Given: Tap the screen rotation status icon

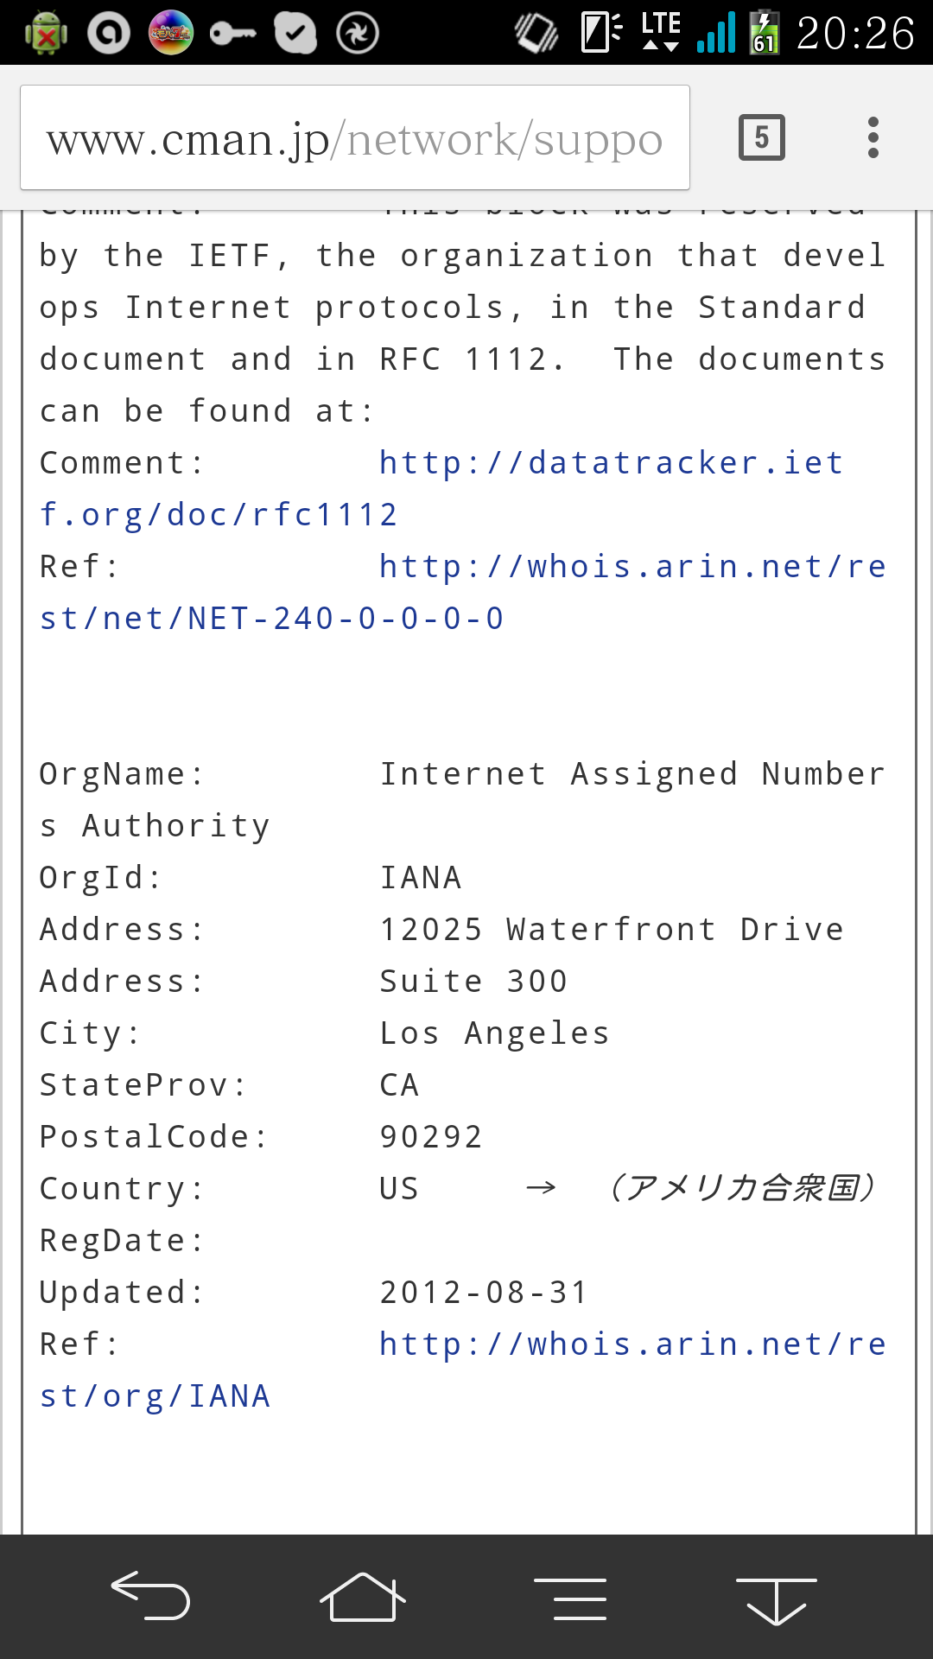Looking at the screenshot, I should 536,33.
